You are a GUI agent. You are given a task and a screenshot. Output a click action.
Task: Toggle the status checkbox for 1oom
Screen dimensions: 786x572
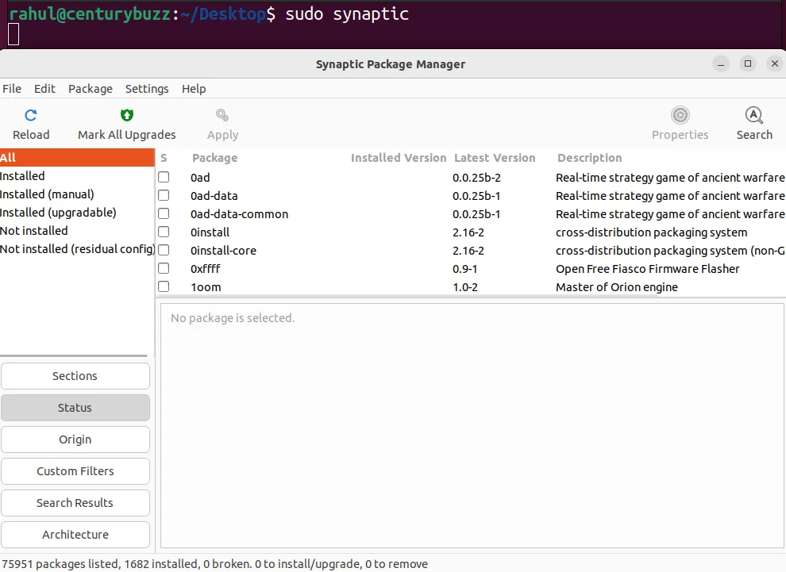(x=164, y=286)
